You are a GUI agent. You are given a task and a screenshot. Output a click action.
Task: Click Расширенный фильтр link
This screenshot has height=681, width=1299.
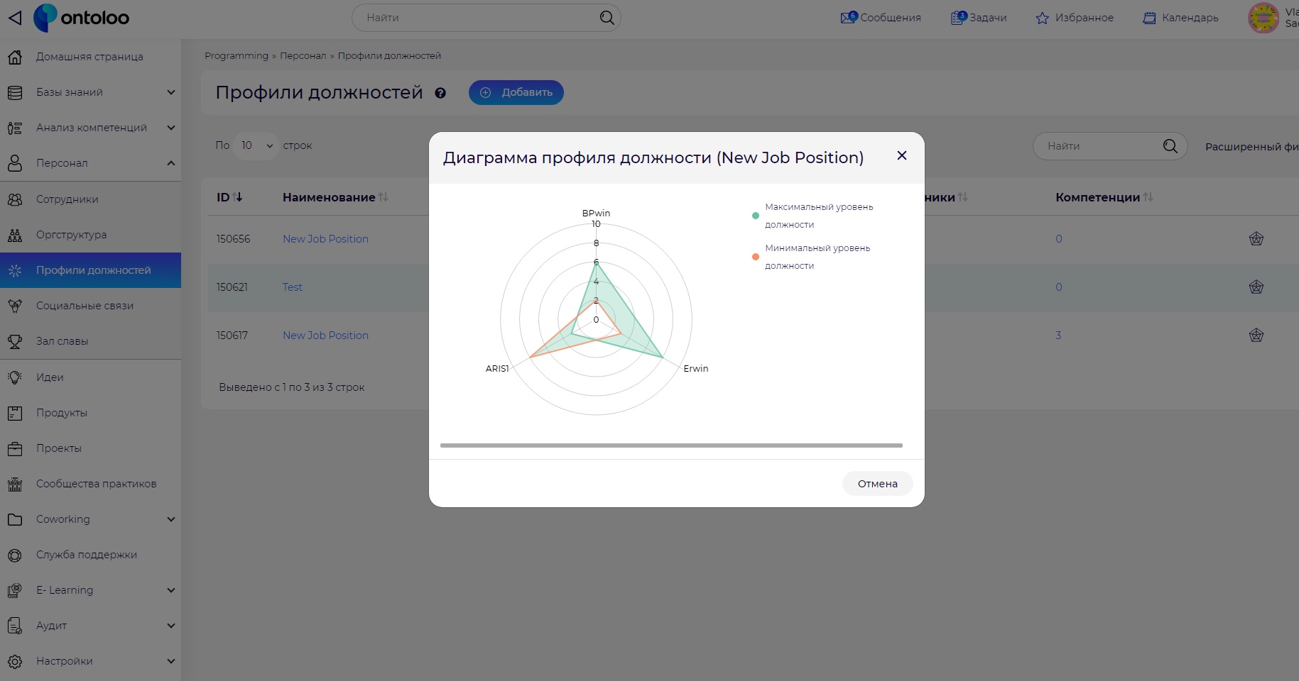(1251, 147)
